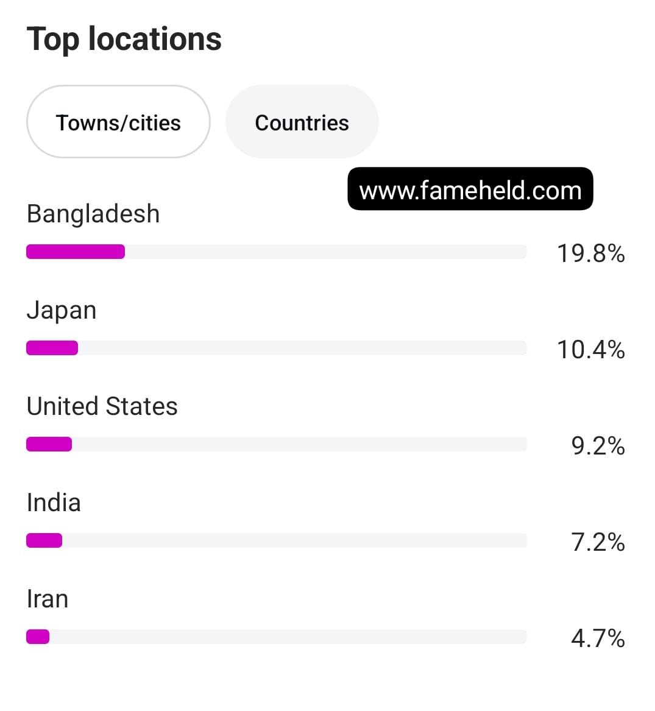Click the 19.8% value for Bangladesh
655x711 pixels.
tap(591, 253)
